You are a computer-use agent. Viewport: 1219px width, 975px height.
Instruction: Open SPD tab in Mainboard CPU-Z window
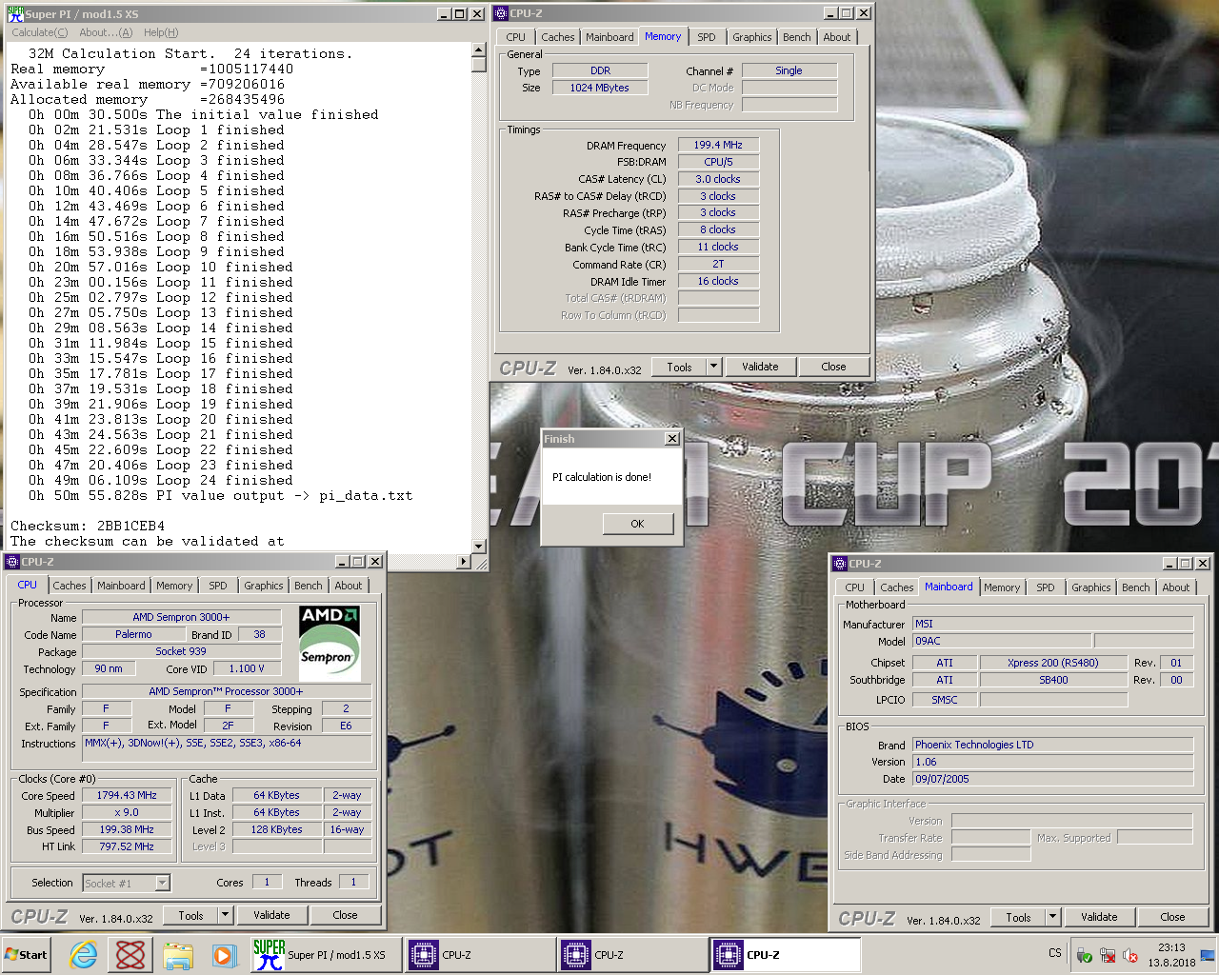(x=1045, y=587)
